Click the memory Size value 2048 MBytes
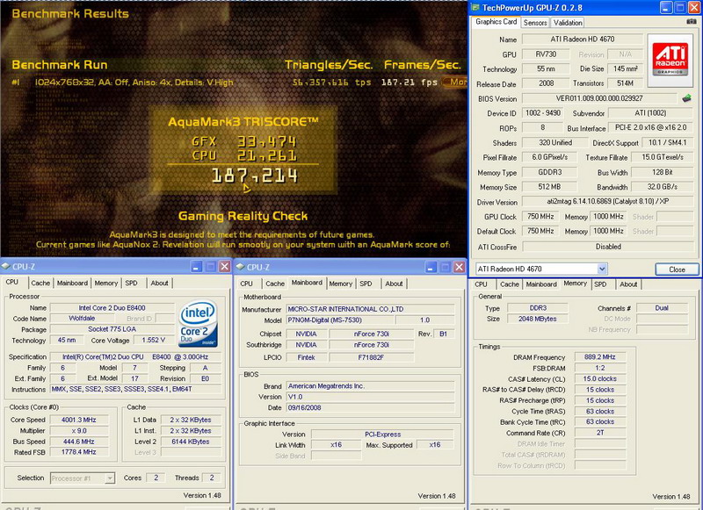 (538, 319)
